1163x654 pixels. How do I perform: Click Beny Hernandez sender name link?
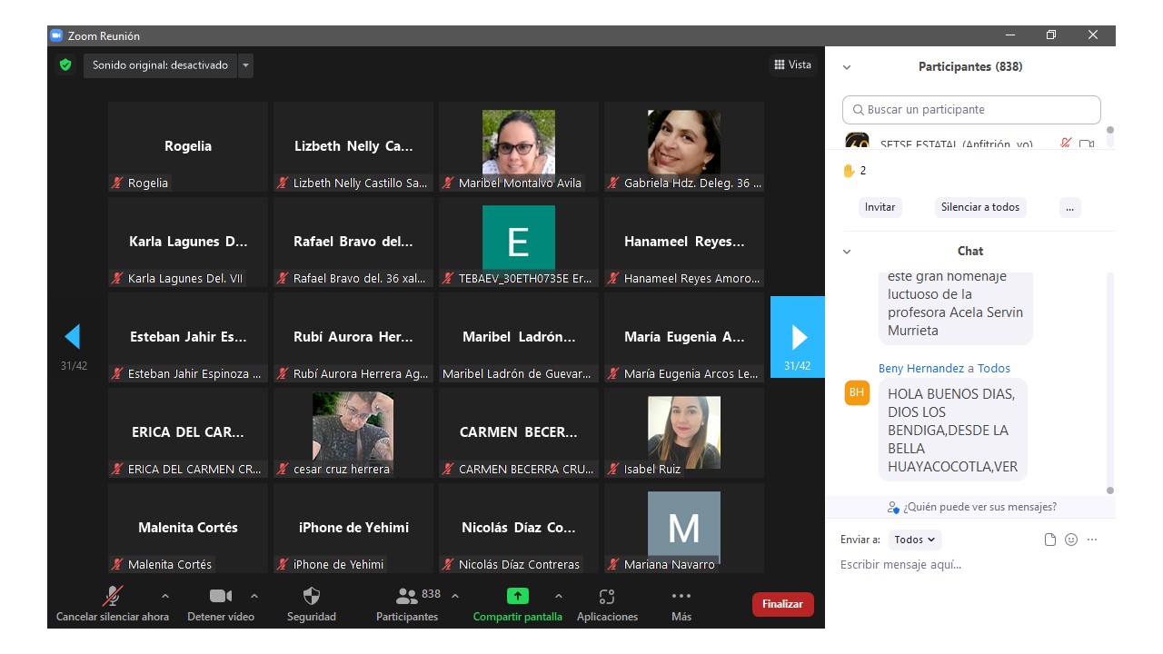[921, 369]
